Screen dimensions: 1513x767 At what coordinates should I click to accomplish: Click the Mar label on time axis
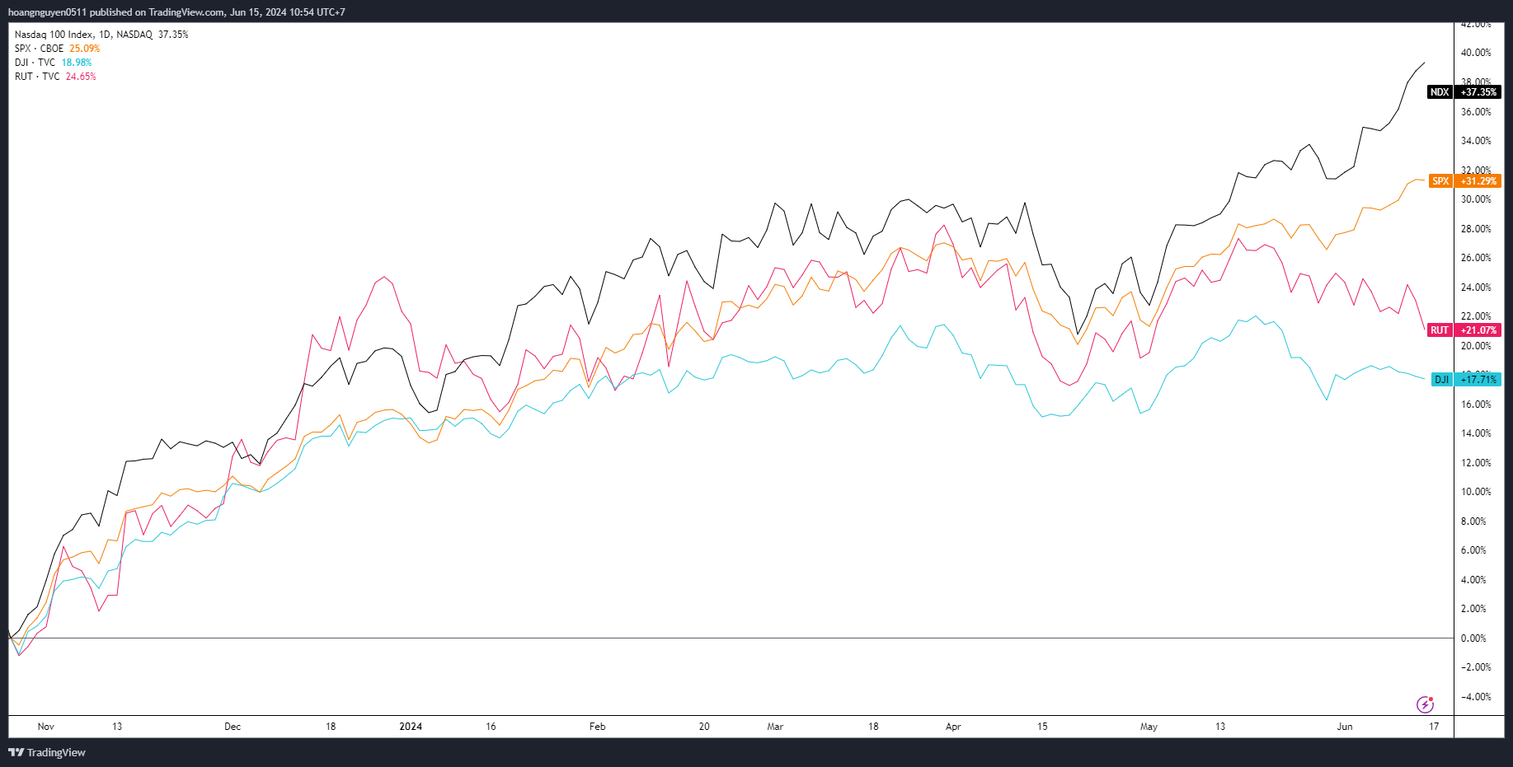pyautogui.click(x=775, y=727)
